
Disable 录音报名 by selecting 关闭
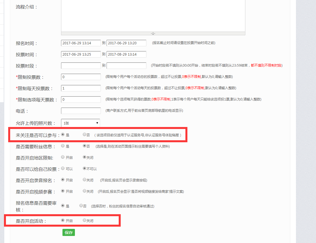point(84,180)
